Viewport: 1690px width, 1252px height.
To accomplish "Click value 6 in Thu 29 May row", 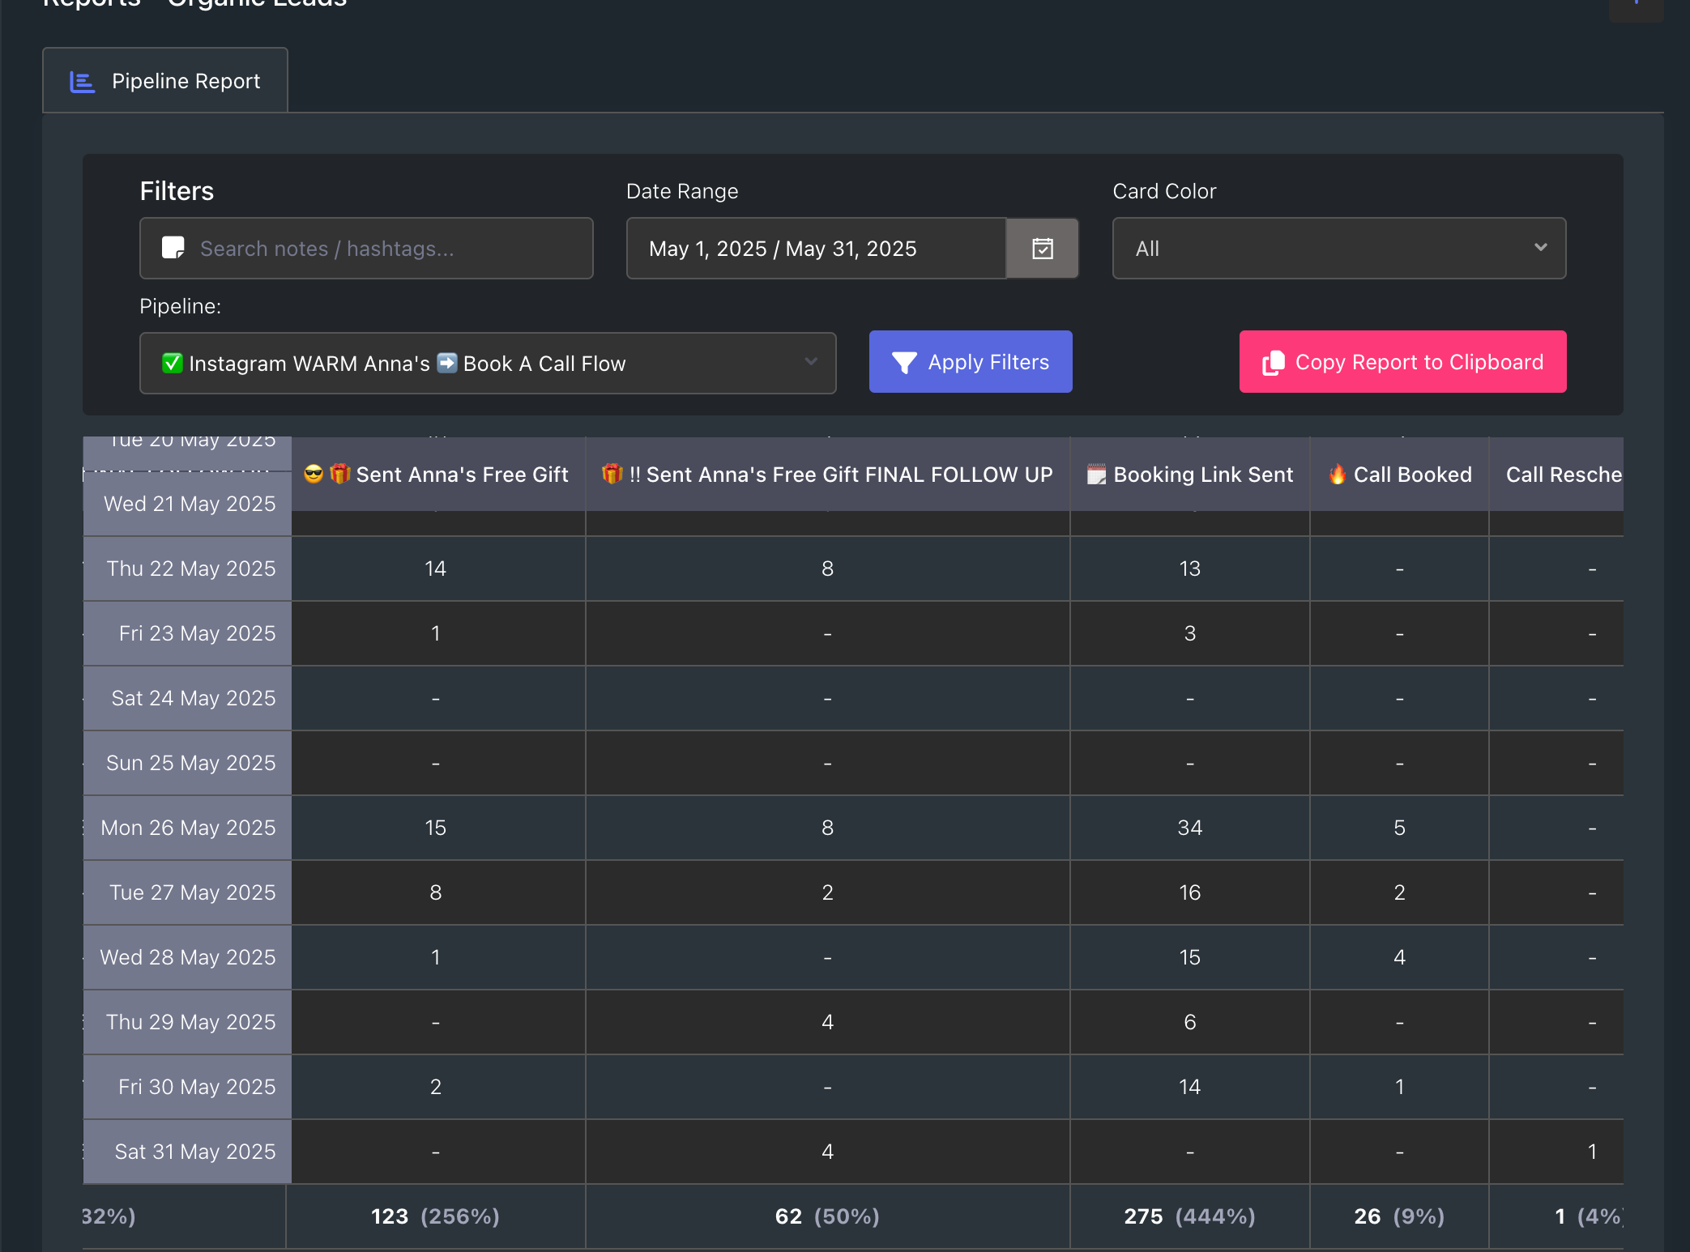I will point(1190,1022).
